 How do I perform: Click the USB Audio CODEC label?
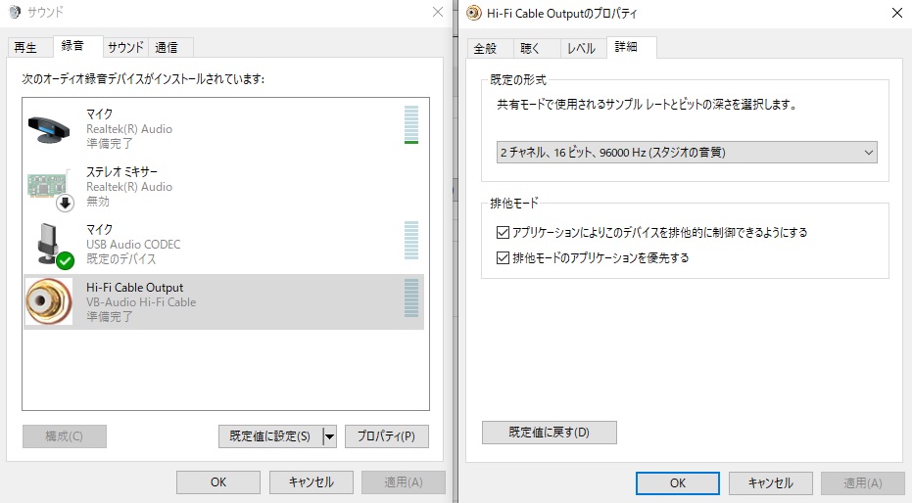coord(133,245)
